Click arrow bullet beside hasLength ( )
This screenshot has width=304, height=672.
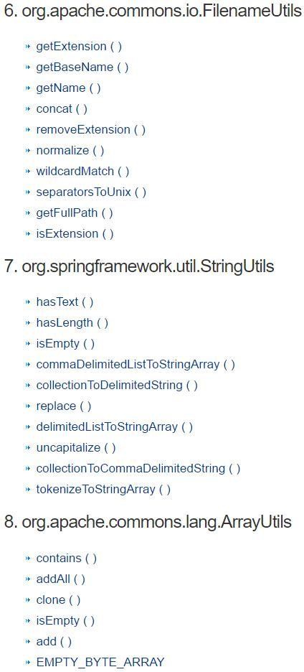[29, 322]
